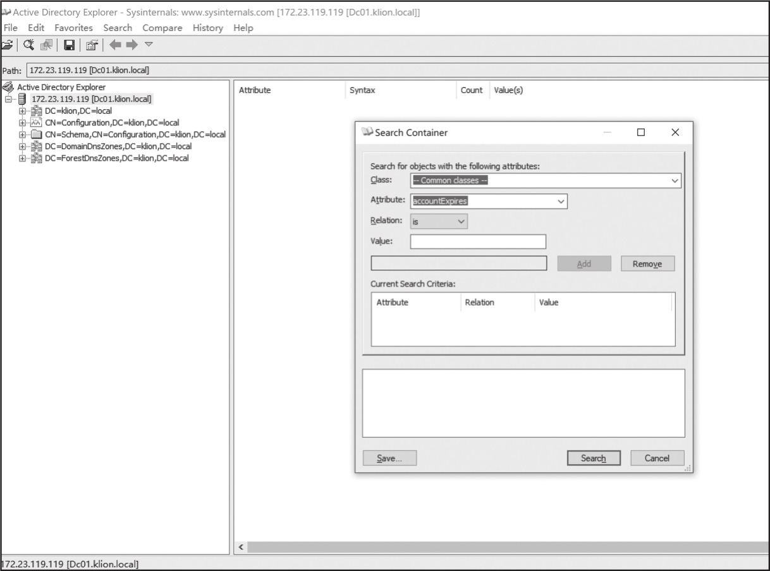Open the Attribute dropdown showing accountExpires
The image size is (770, 571).
561,201
